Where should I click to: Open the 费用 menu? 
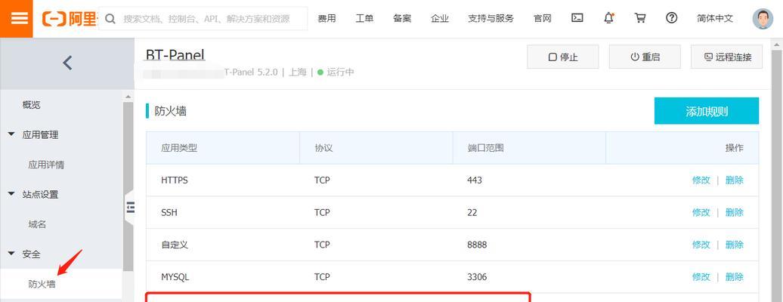coord(327,18)
